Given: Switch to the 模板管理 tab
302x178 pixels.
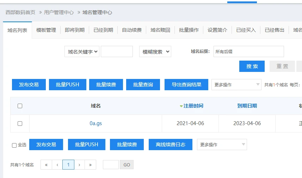Looking at the screenshot, I should click(x=46, y=30).
